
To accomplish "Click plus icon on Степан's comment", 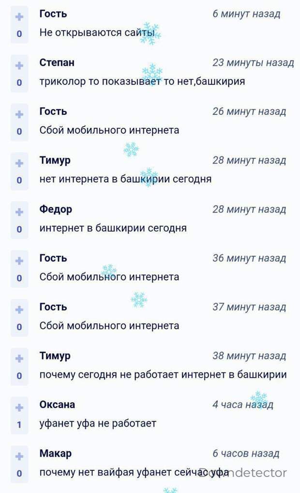I will [19, 66].
